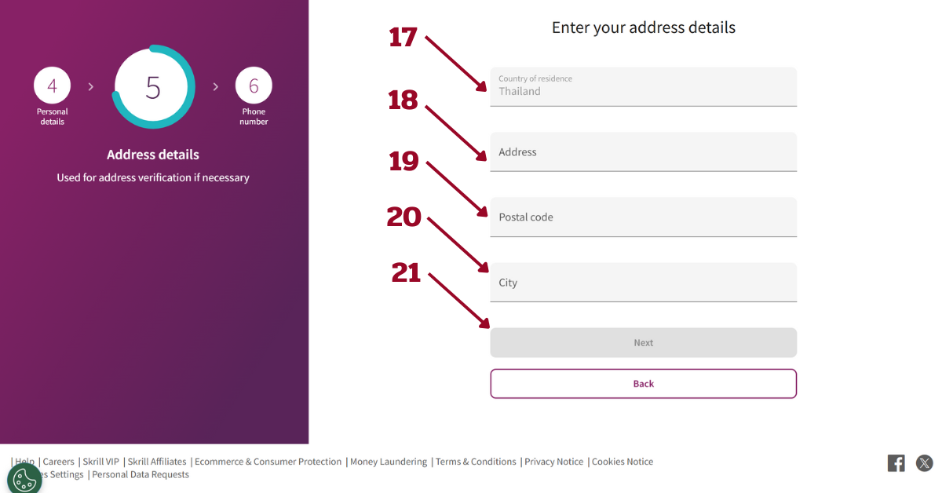The height and width of the screenshot is (493, 942).
Task: Click the Back button
Action: coord(644,384)
